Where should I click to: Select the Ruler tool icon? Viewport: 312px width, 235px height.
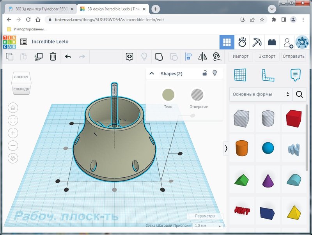point(268,75)
